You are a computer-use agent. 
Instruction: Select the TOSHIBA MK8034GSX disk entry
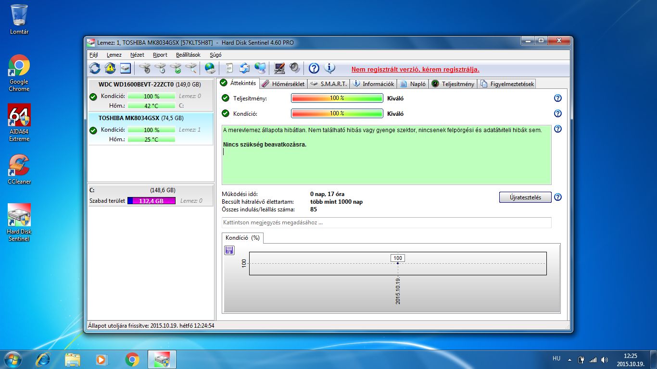click(x=151, y=129)
